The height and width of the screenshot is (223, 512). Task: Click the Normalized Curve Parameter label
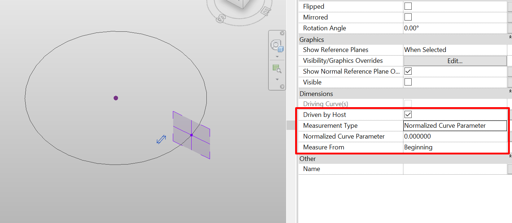pyautogui.click(x=344, y=136)
